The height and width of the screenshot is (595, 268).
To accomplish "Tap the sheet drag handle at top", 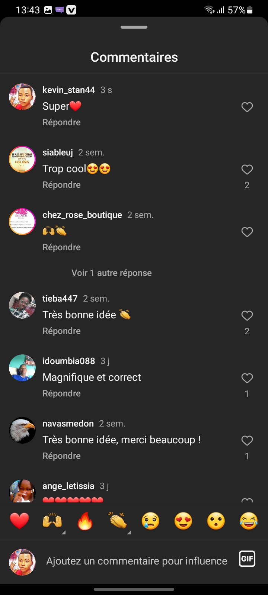I will [134, 27].
